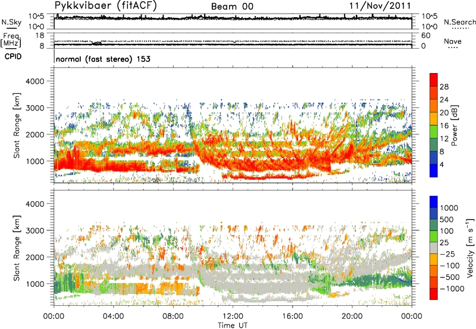
Task: Click the "18" frequency axis tick
Action: 40,36
